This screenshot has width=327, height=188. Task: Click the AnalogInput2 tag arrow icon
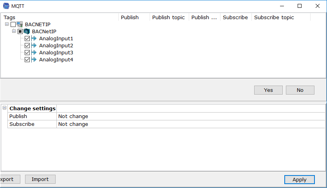coord(34,46)
